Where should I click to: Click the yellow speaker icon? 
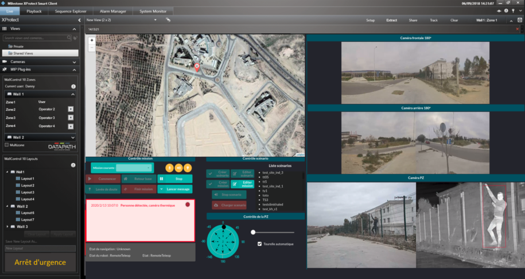178,168
